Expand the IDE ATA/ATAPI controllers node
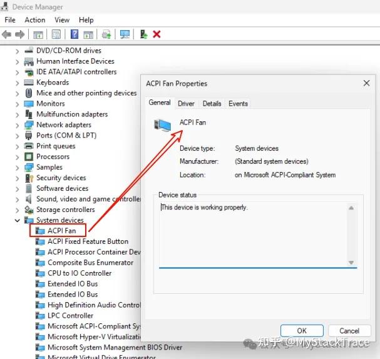380x359 pixels. click(17, 73)
